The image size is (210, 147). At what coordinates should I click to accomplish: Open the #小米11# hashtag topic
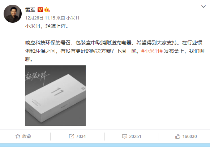(152, 51)
